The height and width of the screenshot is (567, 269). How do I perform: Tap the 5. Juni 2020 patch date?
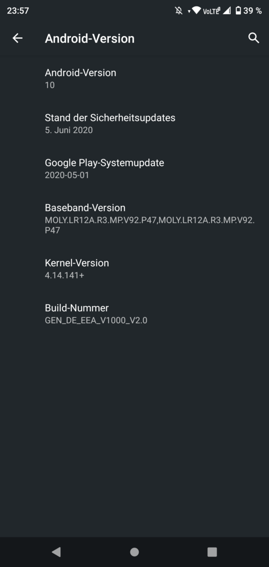[69, 130]
